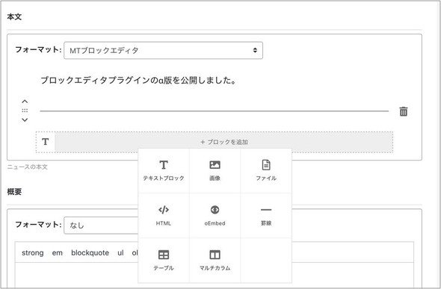441x289 pixels.
Task: Click the 本文 section heading
Action: [14, 17]
